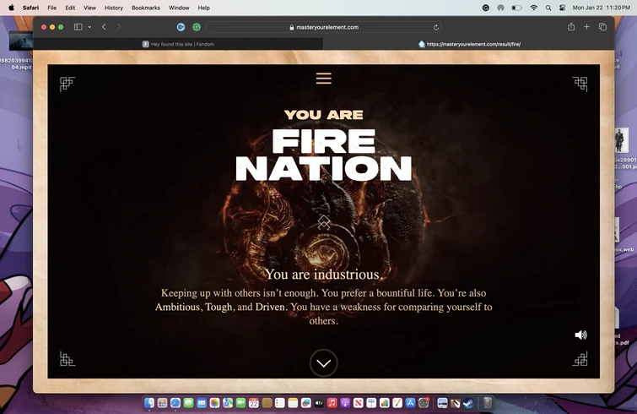
Task: Click the green Grammarly extension icon
Action: click(x=197, y=27)
